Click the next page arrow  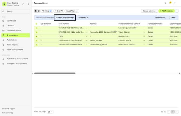177,112
